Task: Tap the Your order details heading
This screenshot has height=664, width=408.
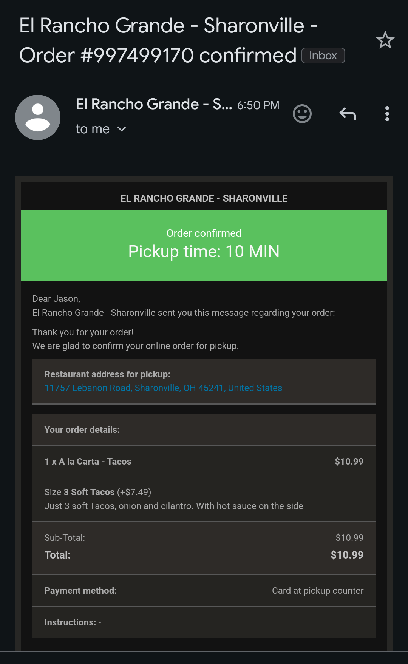Action: 82,430
